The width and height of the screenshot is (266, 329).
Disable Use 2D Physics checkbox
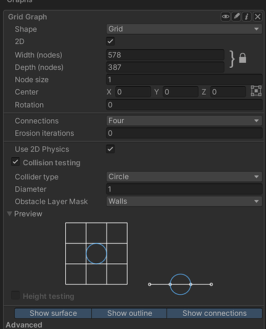click(111, 149)
